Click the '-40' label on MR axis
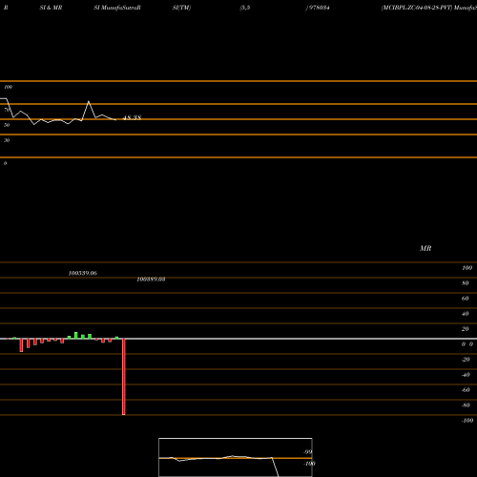 (466, 375)
